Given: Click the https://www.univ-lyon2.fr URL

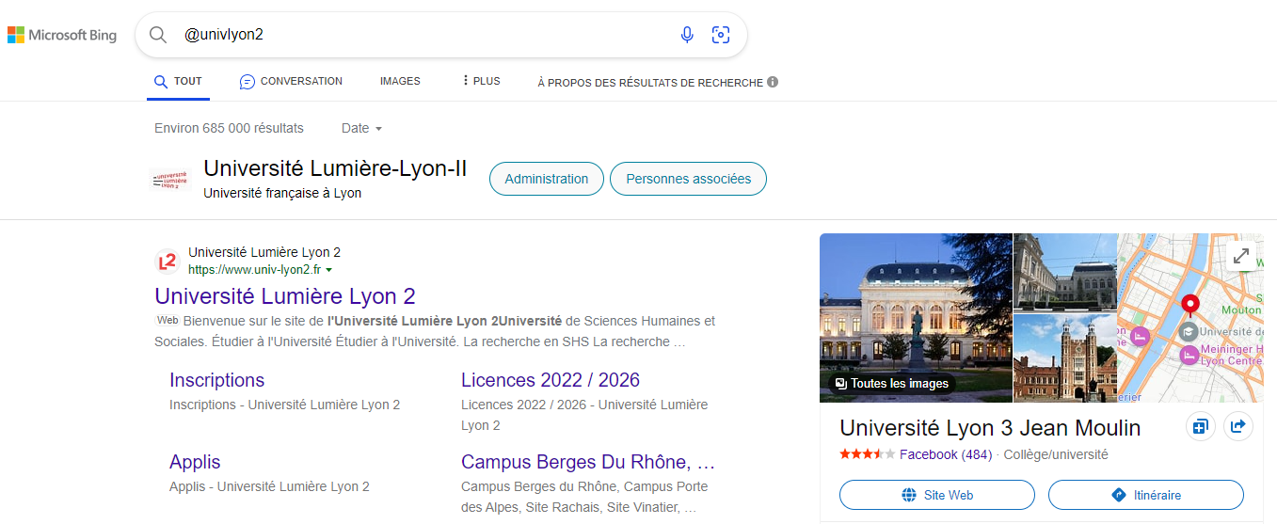Looking at the screenshot, I should [254, 270].
